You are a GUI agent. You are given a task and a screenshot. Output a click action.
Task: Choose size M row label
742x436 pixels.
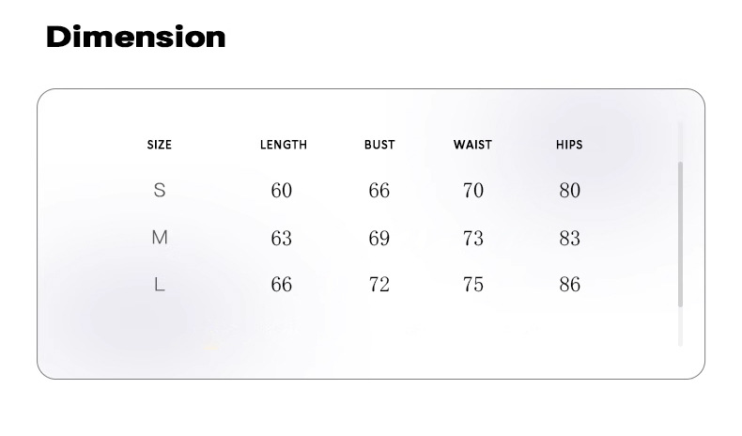click(160, 238)
